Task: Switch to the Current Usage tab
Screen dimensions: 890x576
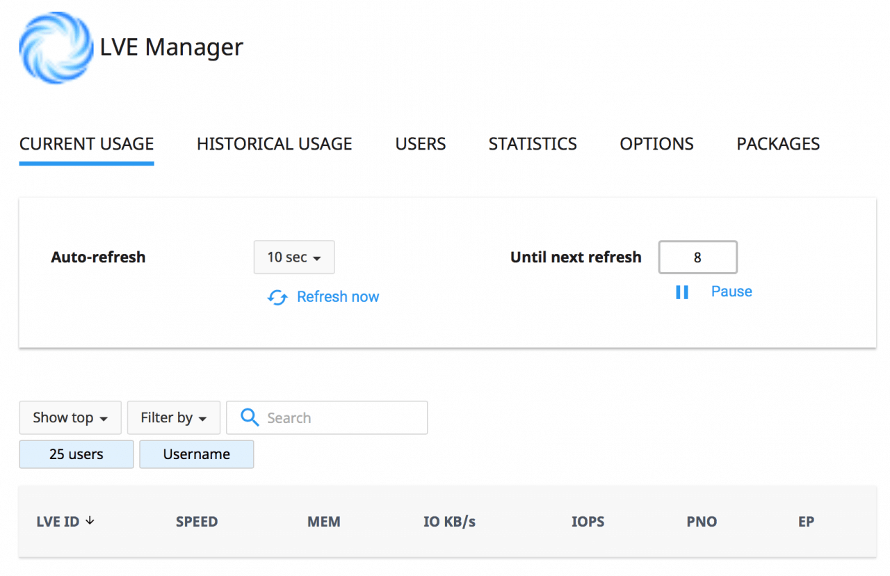Action: click(x=87, y=144)
